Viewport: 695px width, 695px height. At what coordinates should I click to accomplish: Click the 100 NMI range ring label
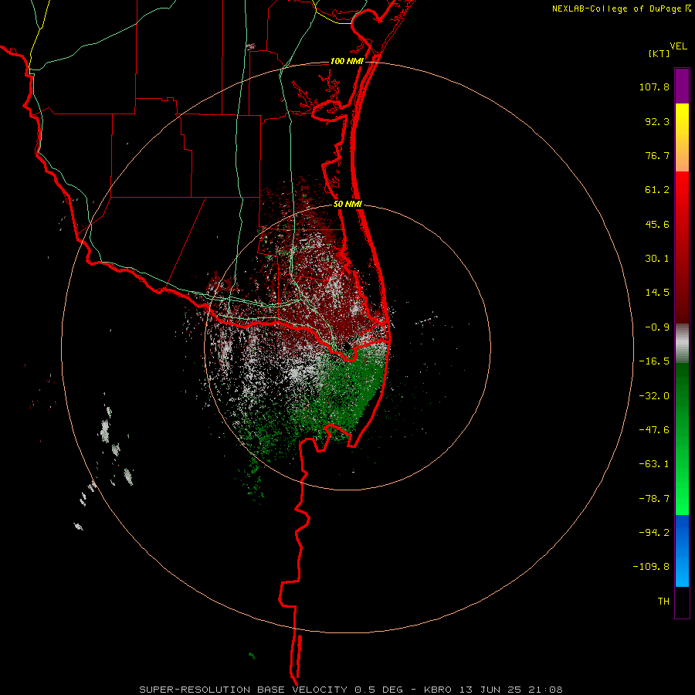tap(347, 61)
